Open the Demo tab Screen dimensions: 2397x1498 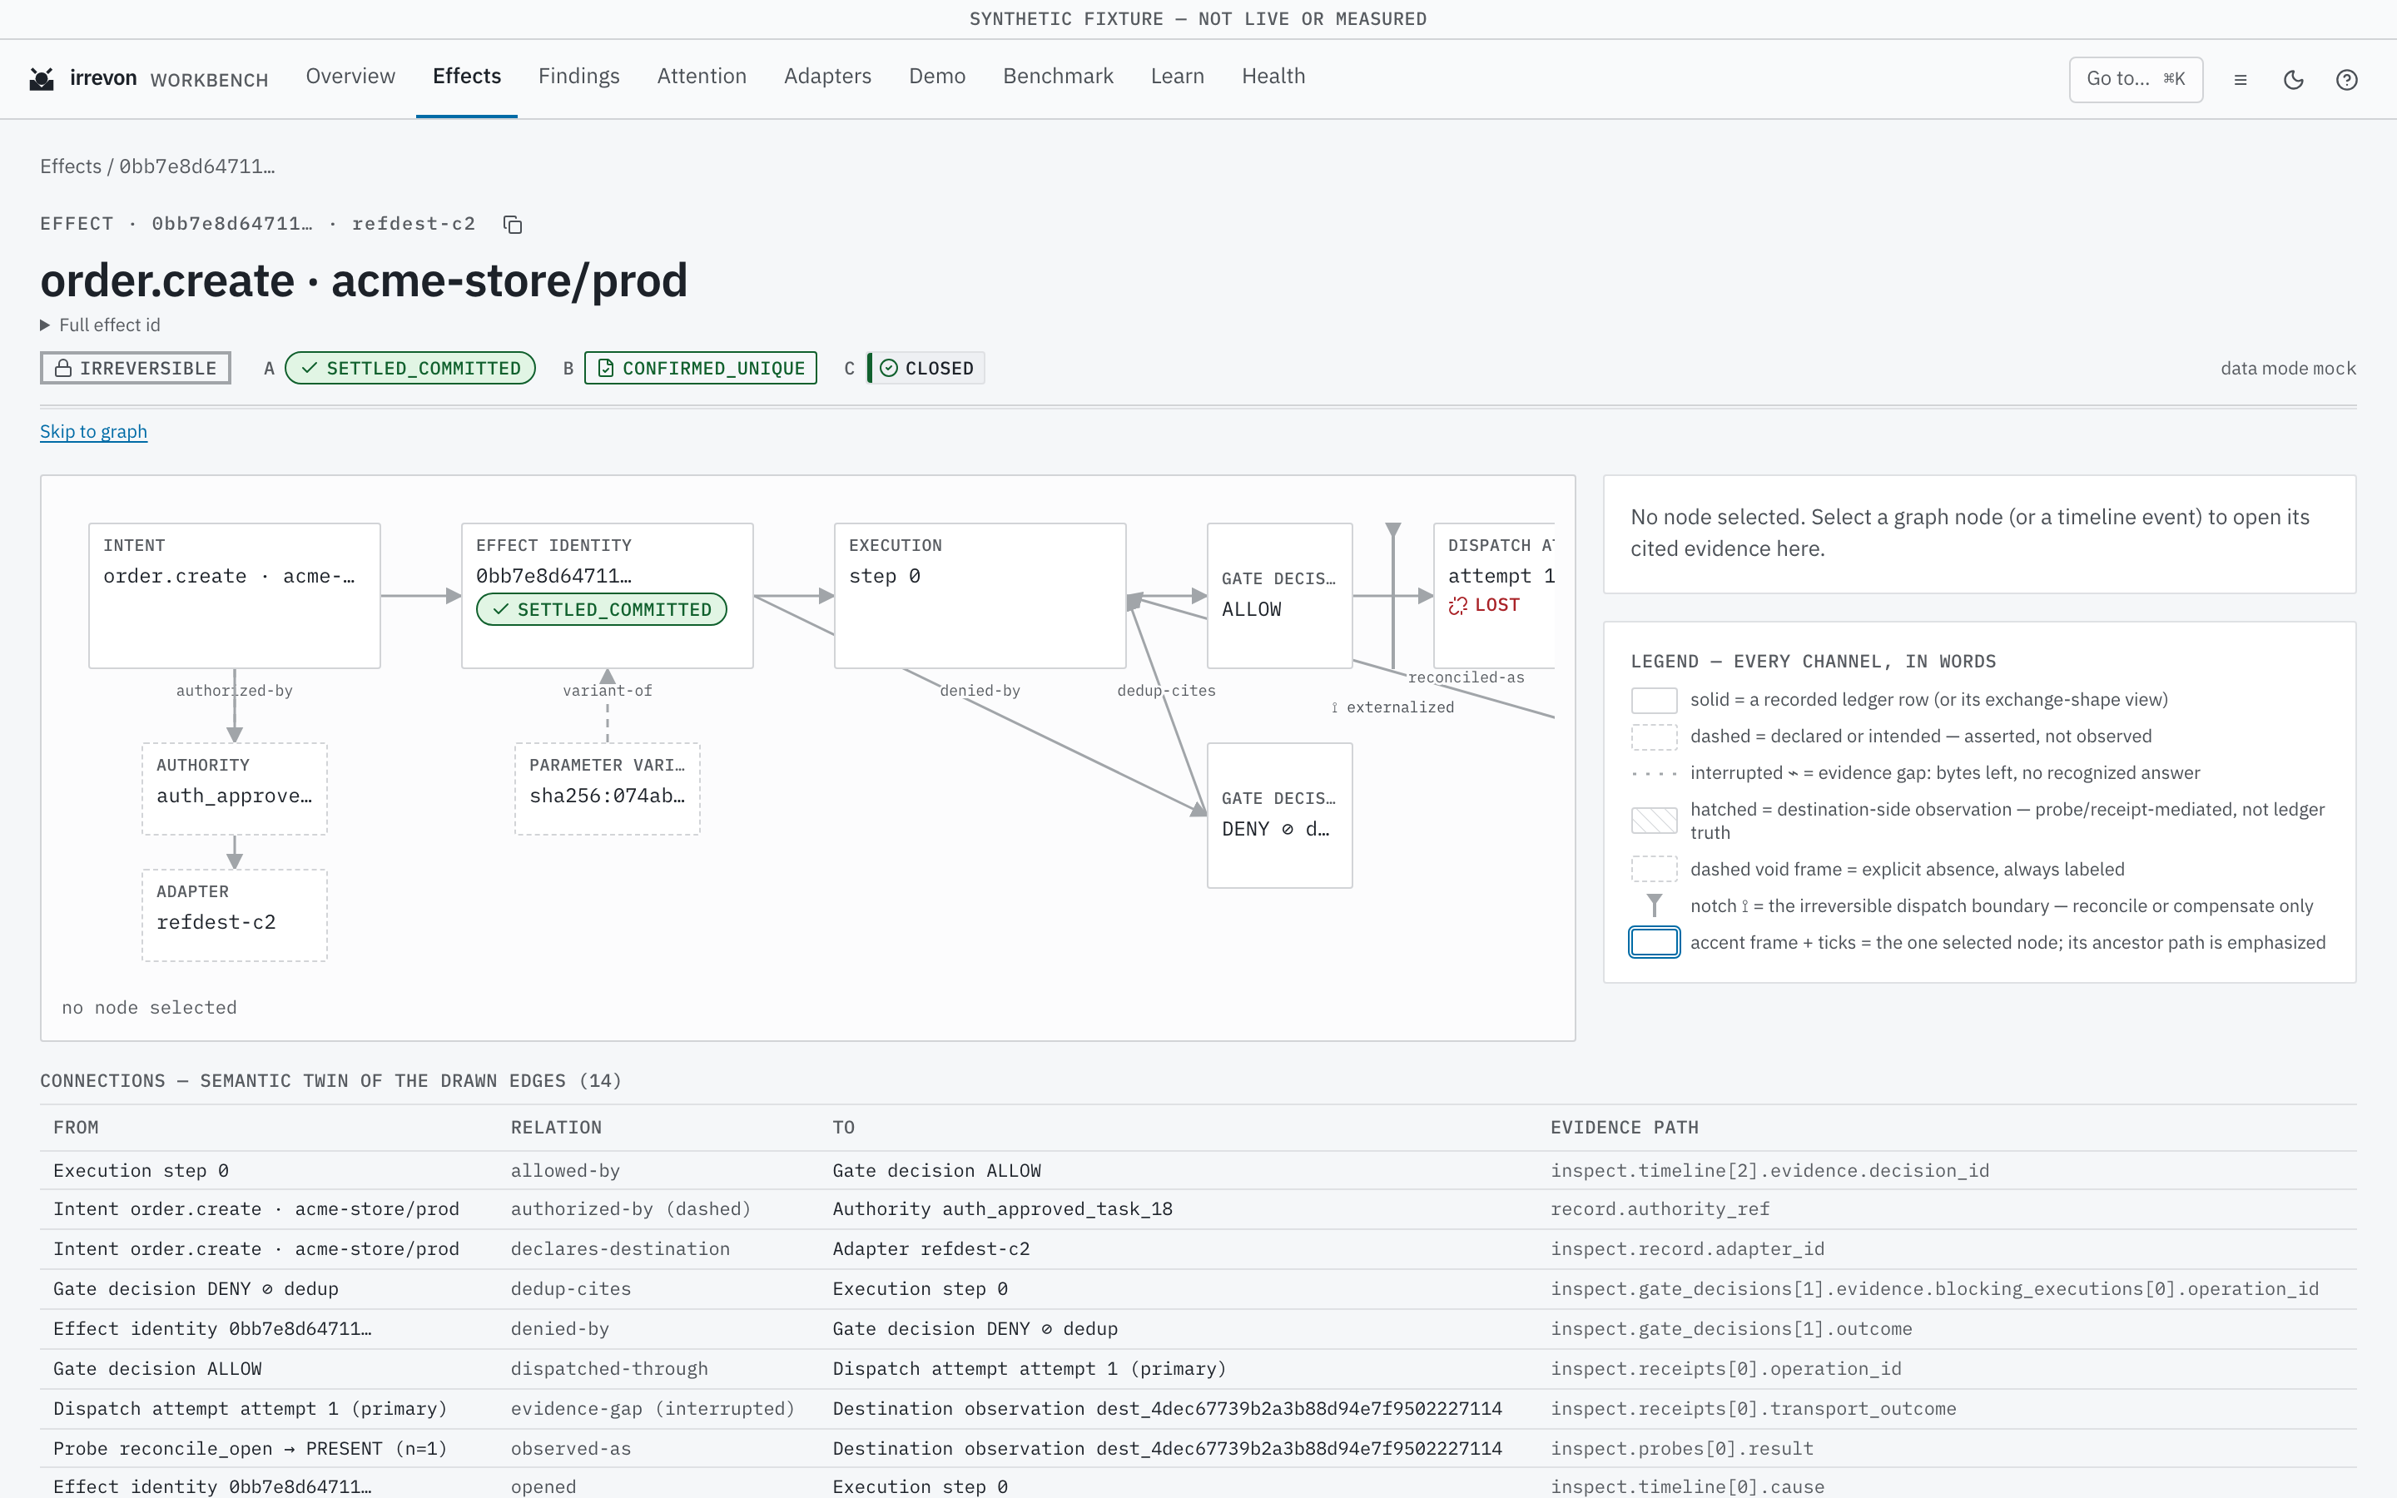(937, 77)
